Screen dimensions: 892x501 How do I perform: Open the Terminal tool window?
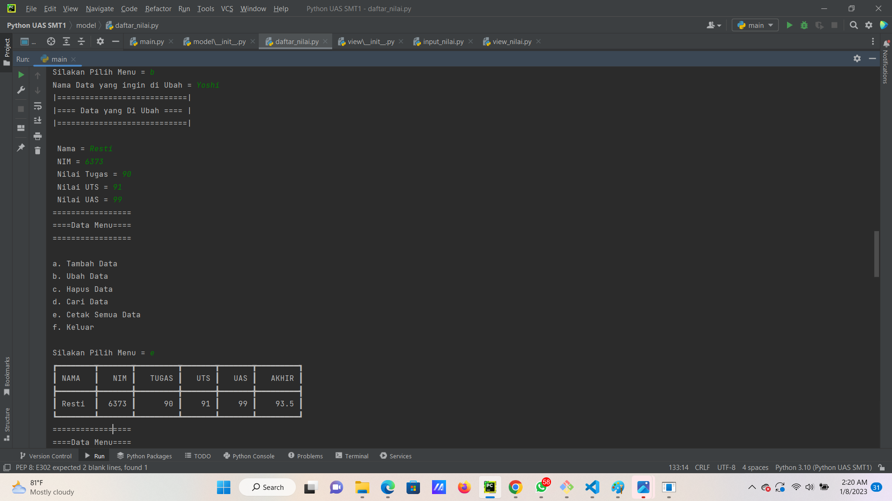point(352,456)
